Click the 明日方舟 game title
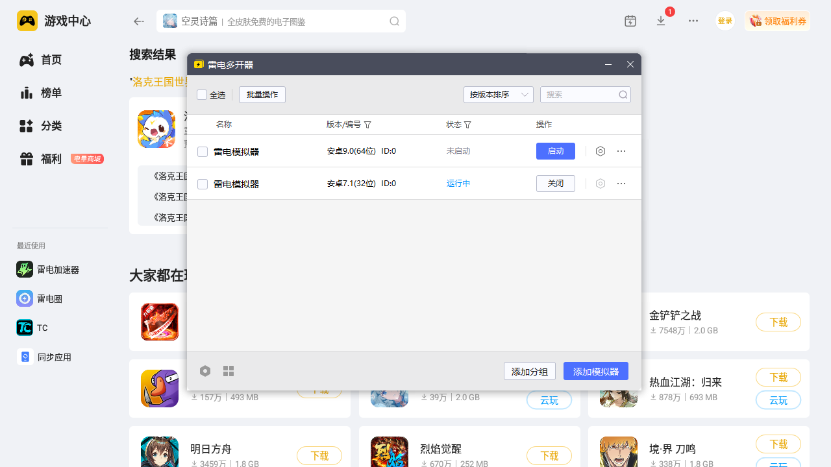The height and width of the screenshot is (467, 831). [x=211, y=449]
